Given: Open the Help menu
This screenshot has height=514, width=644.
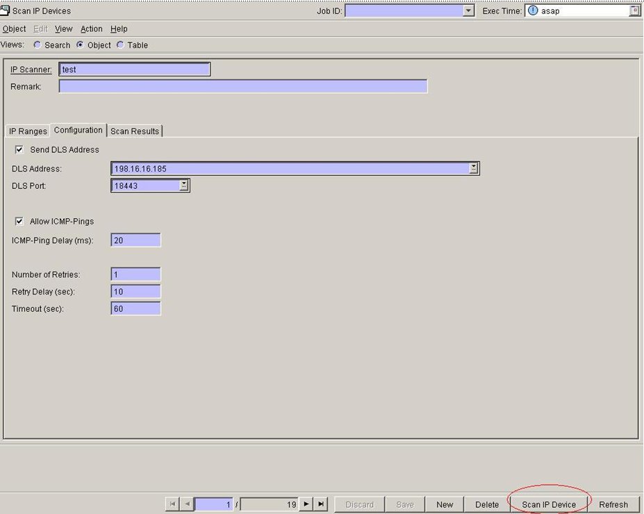Looking at the screenshot, I should (x=119, y=28).
